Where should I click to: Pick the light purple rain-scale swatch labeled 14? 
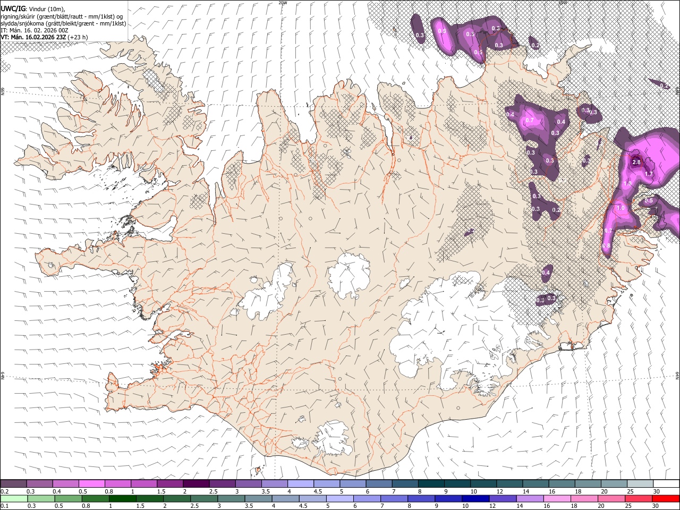pos(529,498)
